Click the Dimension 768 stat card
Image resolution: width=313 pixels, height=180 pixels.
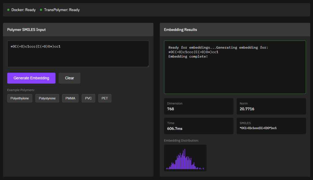click(x=198, y=106)
